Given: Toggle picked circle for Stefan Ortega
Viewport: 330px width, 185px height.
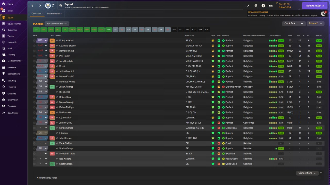Looking at the screenshot, I should 34,149.
